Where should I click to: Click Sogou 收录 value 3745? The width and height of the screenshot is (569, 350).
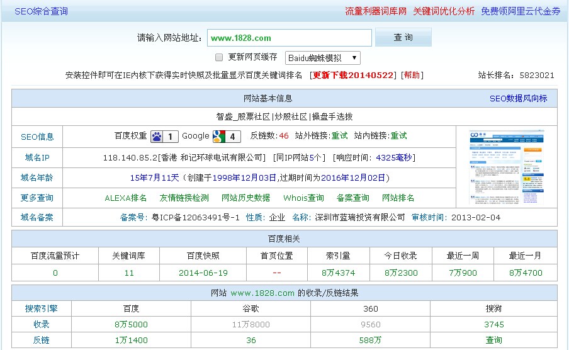(494, 325)
